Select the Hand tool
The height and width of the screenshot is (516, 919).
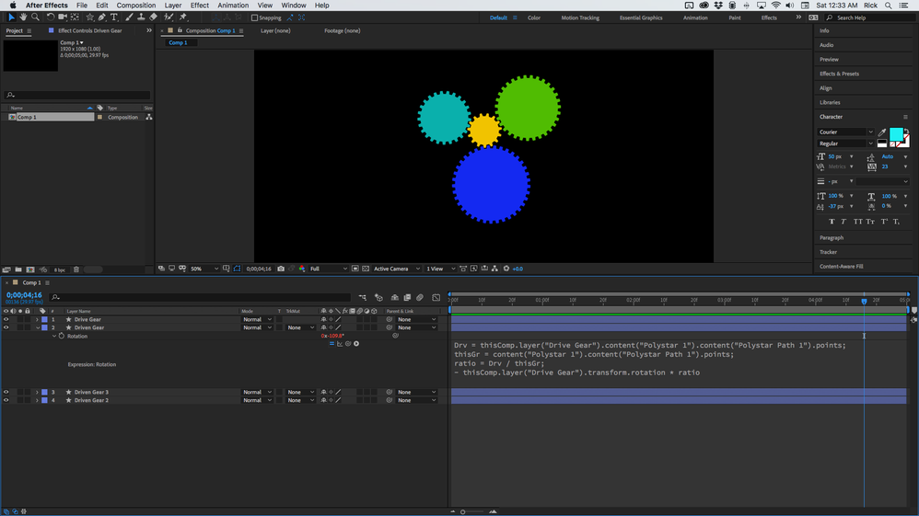[23, 17]
